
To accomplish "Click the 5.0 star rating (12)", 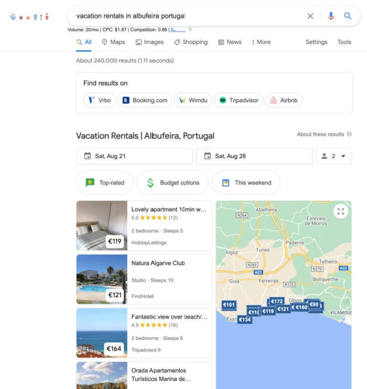I will 155,217.
